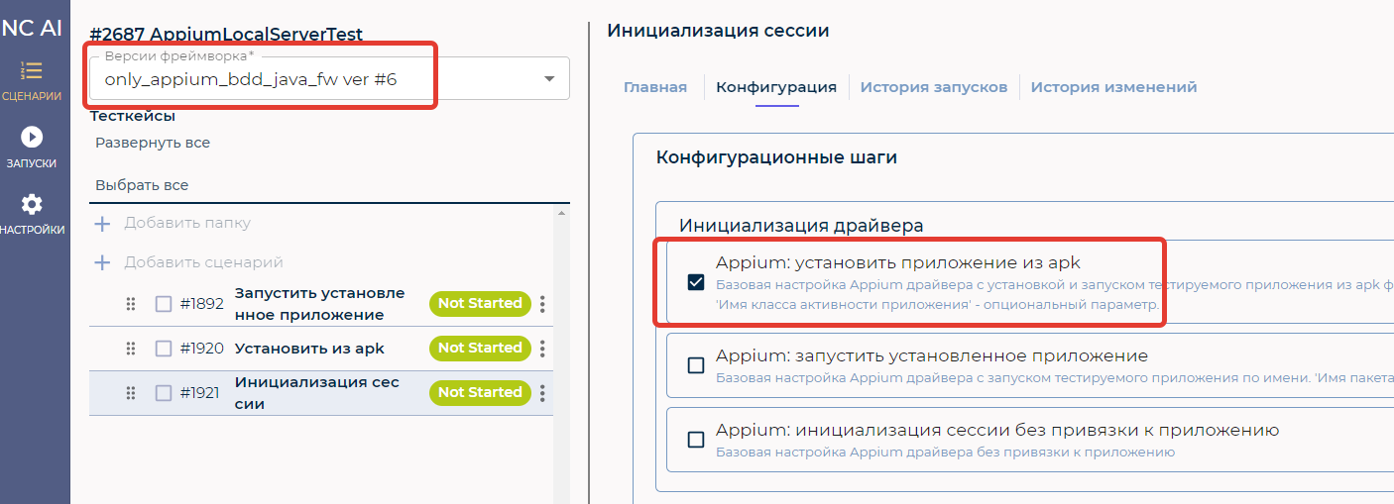Select Установить из apk test case
Viewport: 1394px width, 504px height.
309,349
